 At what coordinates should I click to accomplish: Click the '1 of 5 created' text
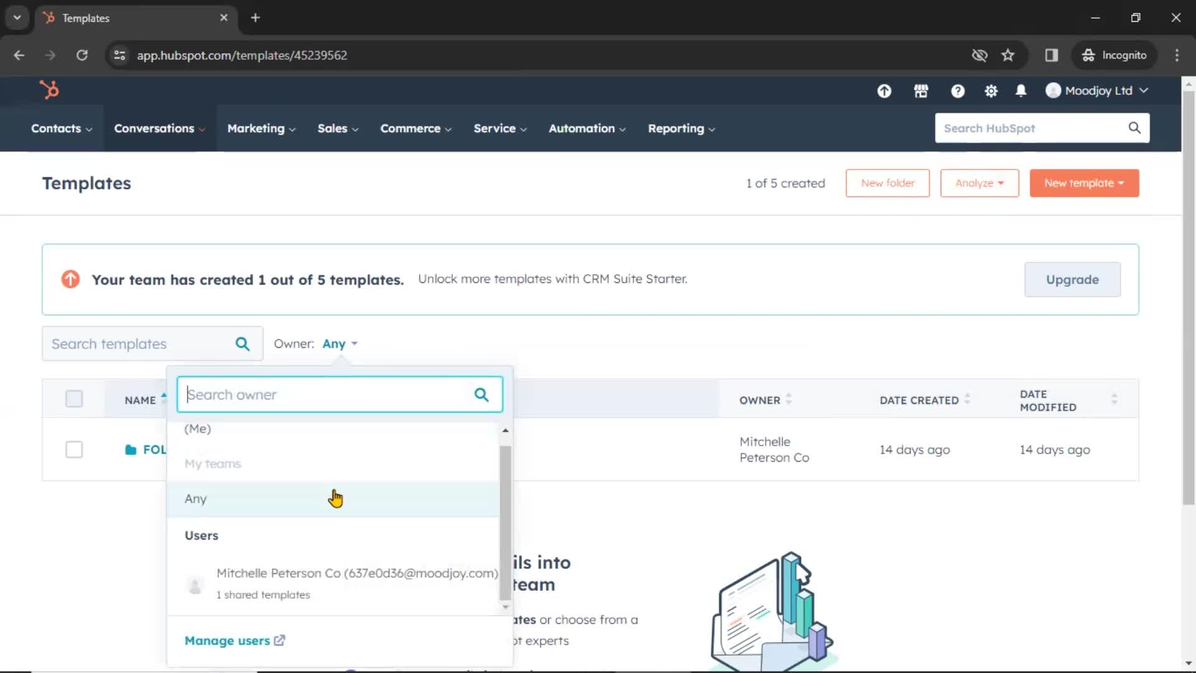point(785,183)
